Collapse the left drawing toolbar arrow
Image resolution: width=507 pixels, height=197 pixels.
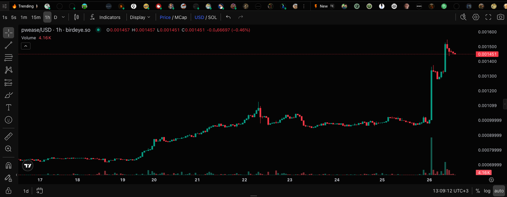(x=17, y=174)
